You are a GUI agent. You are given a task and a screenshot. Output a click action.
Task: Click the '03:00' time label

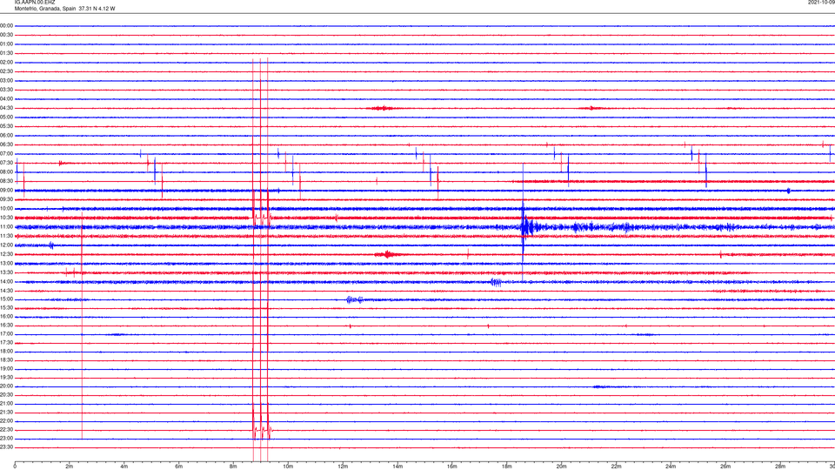click(x=7, y=80)
